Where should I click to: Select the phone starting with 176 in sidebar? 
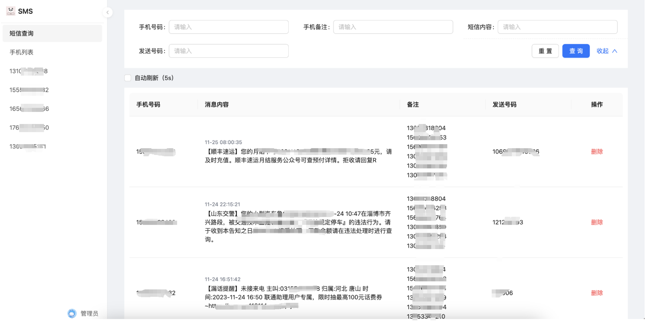pyautogui.click(x=29, y=128)
